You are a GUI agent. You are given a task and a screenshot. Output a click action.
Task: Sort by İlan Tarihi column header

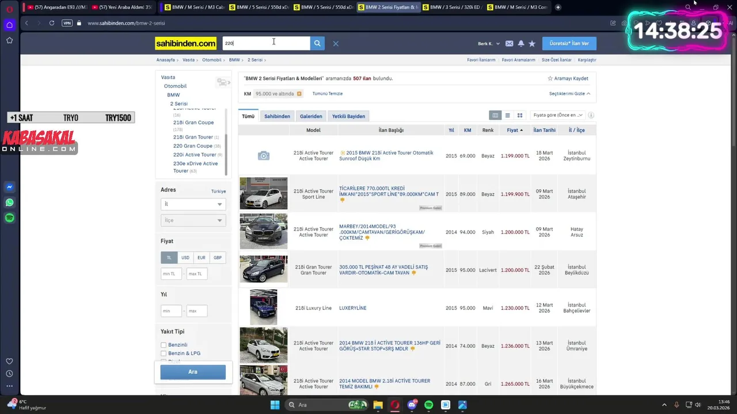coord(544,130)
